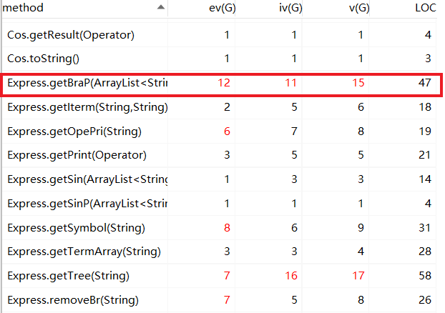445x313 pixels.
Task: Click the LOC value 58 for Express.getTree
Action: pyautogui.click(x=425, y=276)
